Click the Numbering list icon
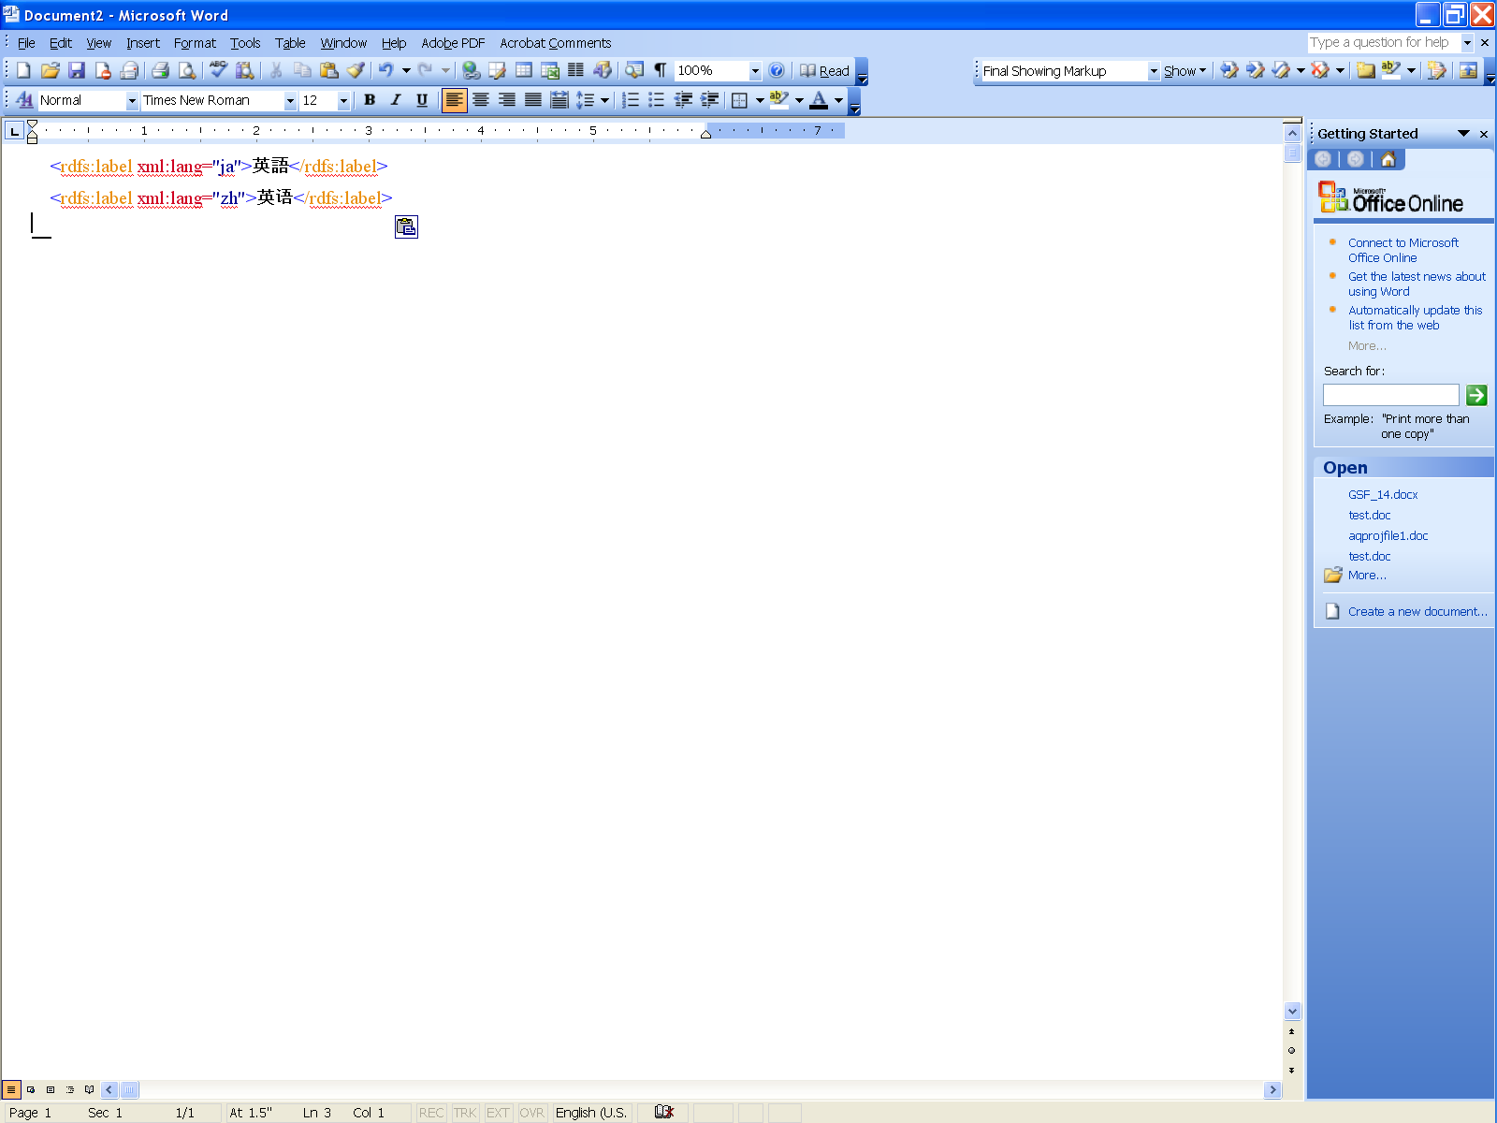The image size is (1497, 1123). tap(632, 100)
